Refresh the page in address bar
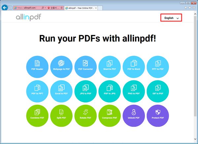 (x=62, y=8)
